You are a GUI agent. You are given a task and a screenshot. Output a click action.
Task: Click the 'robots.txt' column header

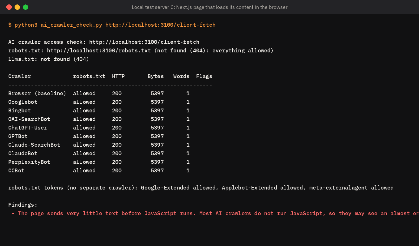coord(89,76)
